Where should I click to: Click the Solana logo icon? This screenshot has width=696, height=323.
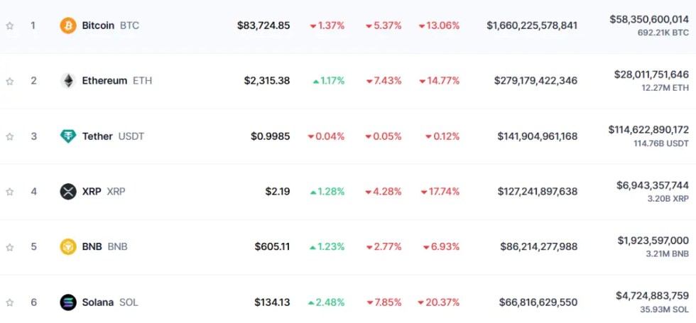68,302
